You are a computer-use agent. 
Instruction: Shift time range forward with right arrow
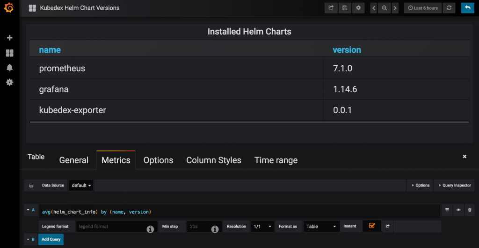[395, 8]
